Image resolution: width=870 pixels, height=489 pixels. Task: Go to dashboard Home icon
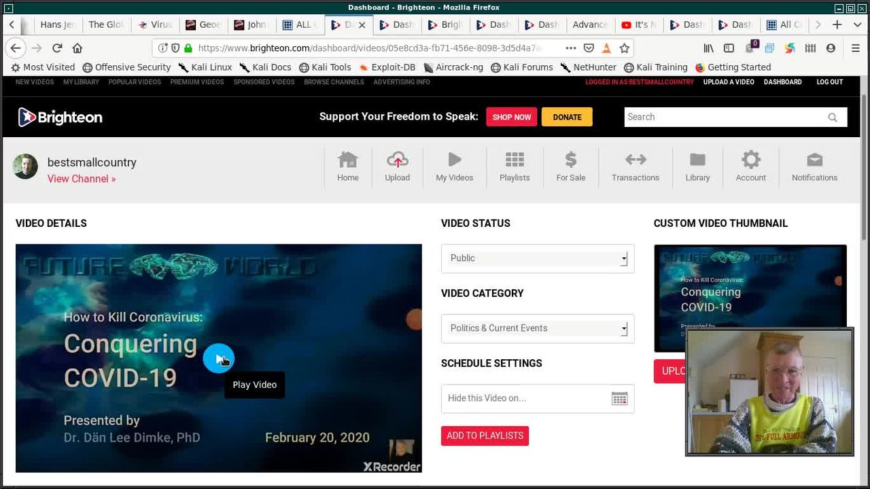(x=347, y=160)
